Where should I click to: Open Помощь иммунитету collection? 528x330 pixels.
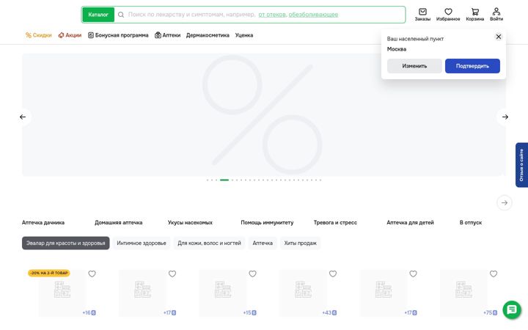[267, 223]
